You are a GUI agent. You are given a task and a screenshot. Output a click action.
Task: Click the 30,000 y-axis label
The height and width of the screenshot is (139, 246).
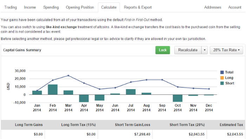[x=20, y=71]
